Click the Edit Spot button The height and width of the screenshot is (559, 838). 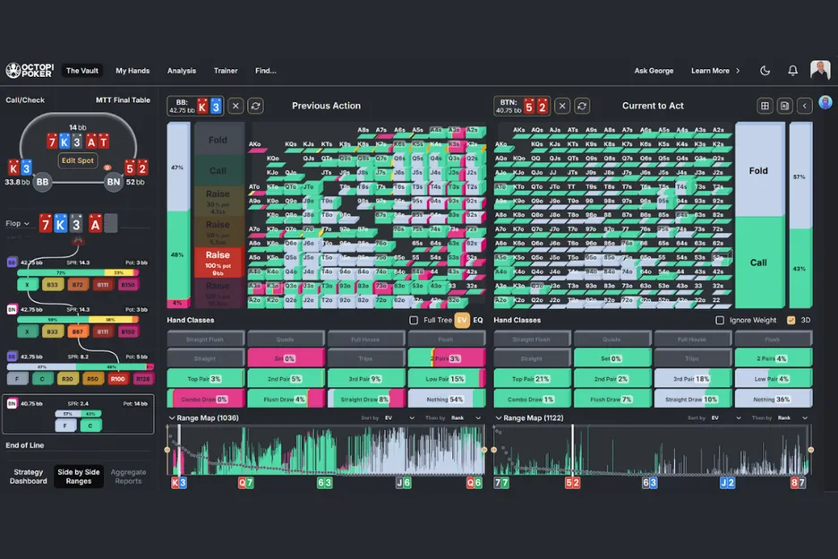pos(77,161)
